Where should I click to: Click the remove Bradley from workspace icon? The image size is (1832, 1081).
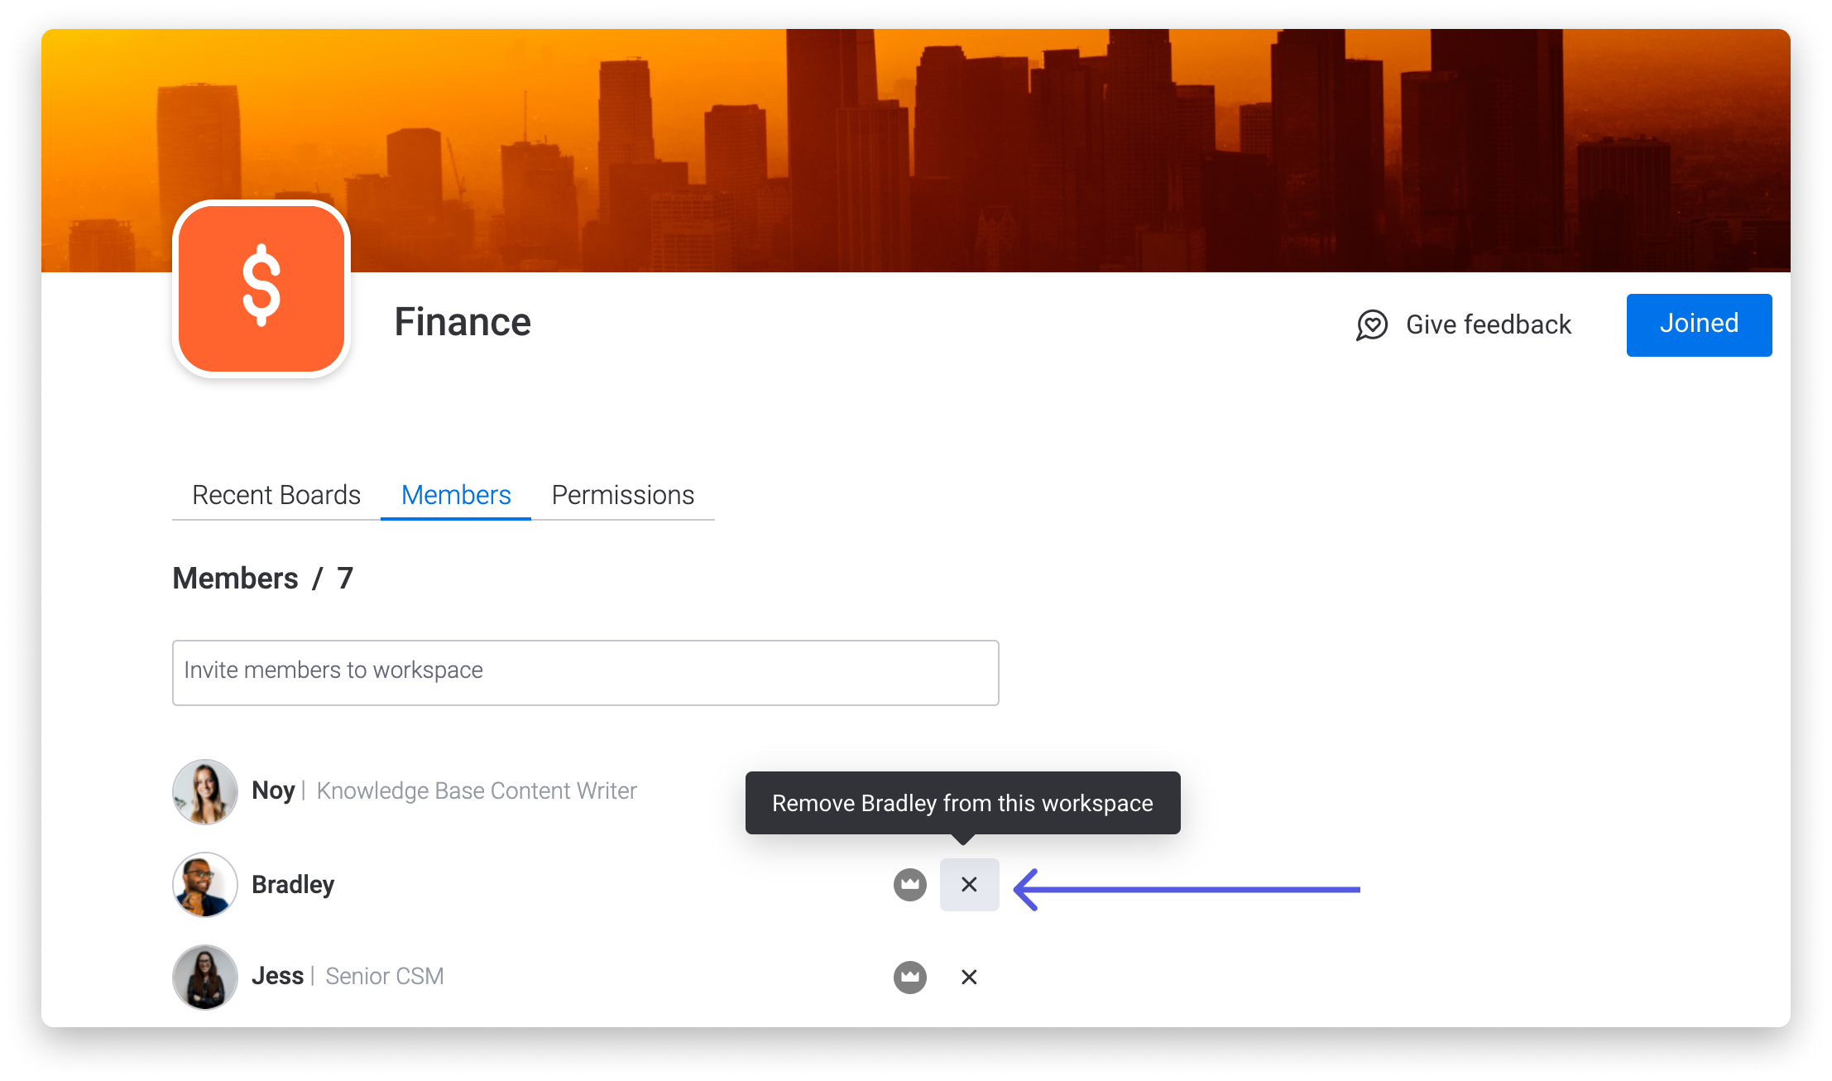970,884
